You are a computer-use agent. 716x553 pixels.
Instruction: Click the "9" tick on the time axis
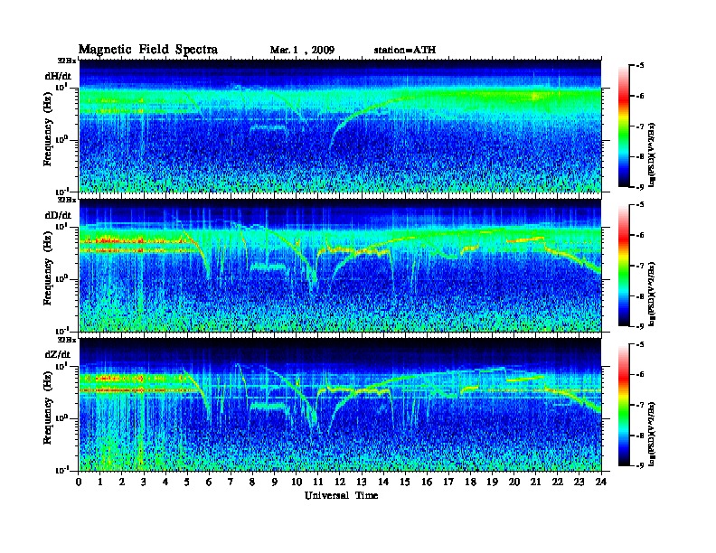click(x=275, y=482)
